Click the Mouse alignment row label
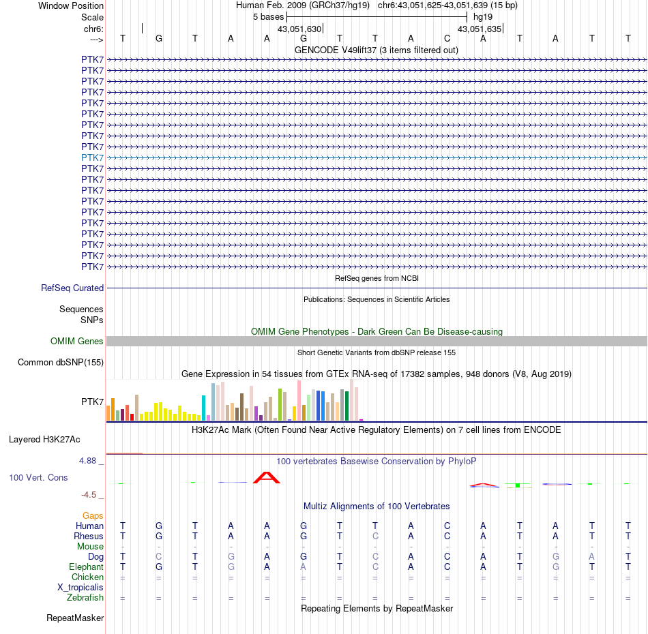The width and height of the screenshot is (648, 634). click(90, 547)
